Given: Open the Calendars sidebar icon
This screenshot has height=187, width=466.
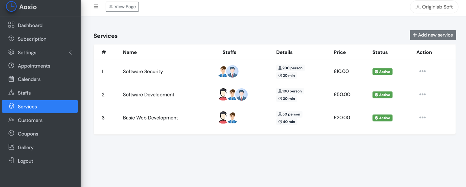Looking at the screenshot, I should coord(11,79).
